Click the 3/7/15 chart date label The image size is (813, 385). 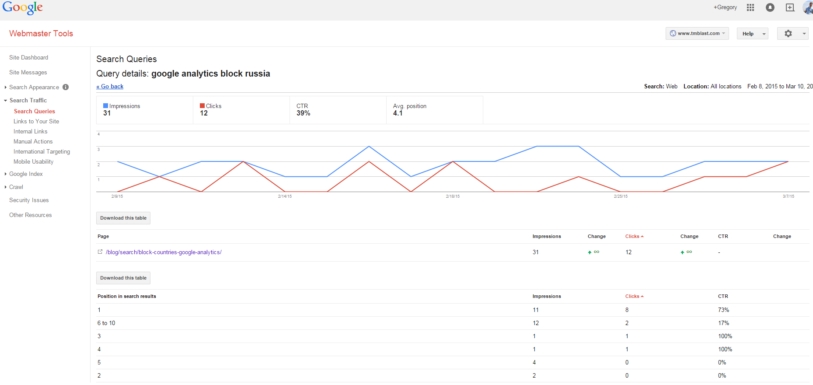(x=789, y=196)
